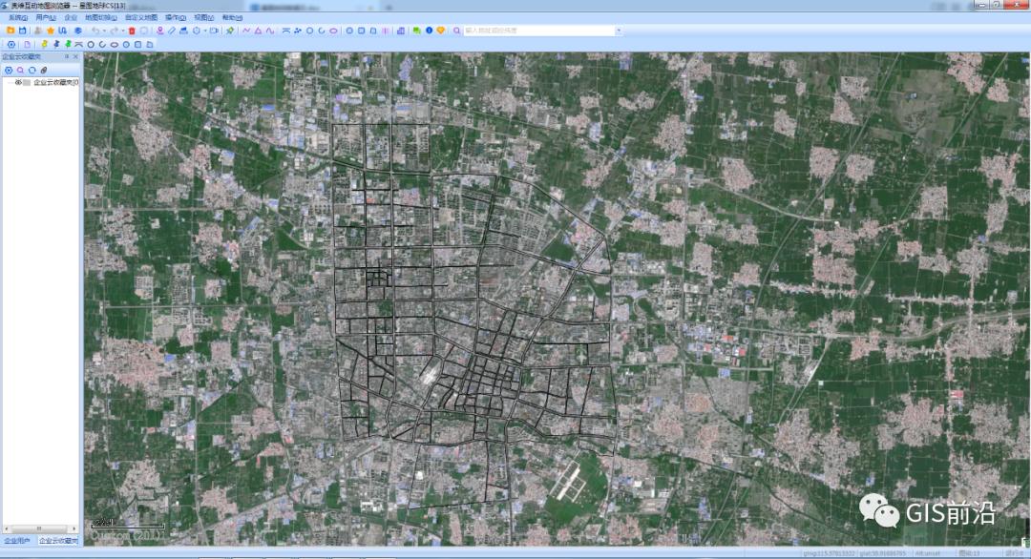The image size is (1031, 559).
Task: Select the polyline drawing tool
Action: (246, 31)
